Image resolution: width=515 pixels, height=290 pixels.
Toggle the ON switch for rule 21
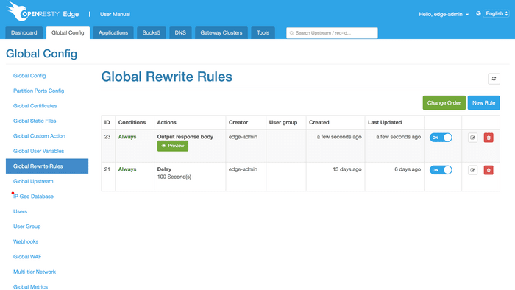coord(441,170)
